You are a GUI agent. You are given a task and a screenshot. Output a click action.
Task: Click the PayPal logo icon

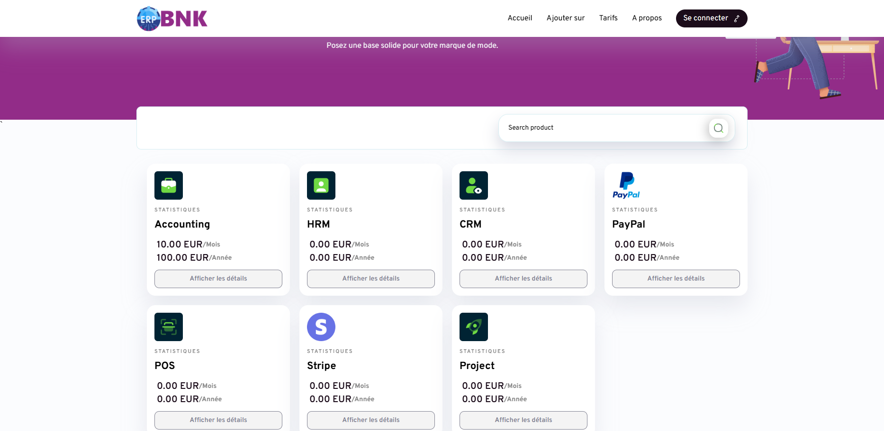(x=626, y=185)
